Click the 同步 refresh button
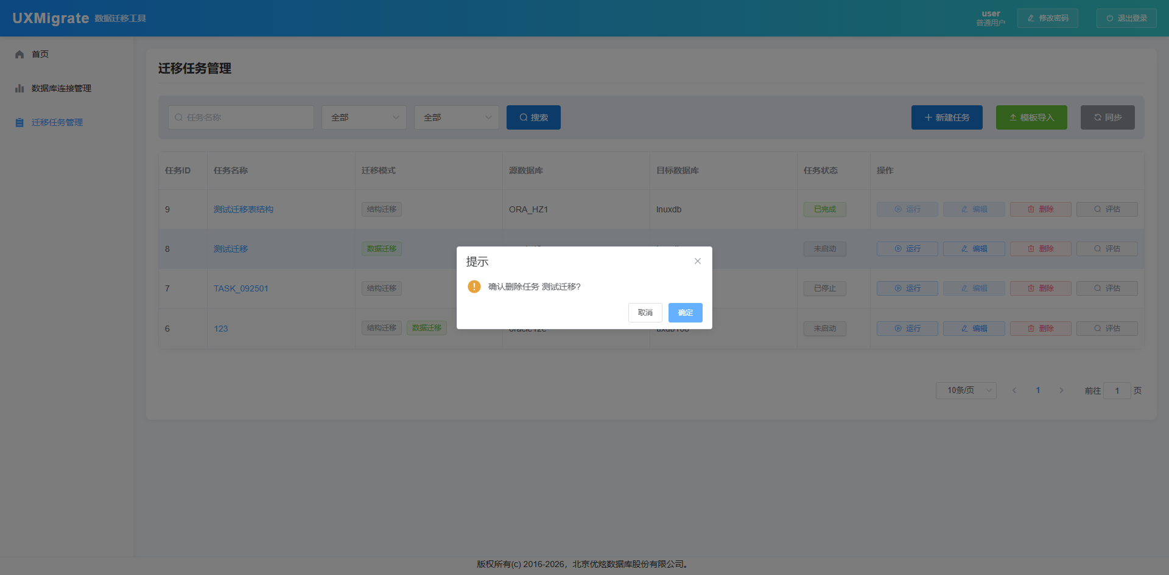This screenshot has width=1169, height=575. coord(1108,117)
